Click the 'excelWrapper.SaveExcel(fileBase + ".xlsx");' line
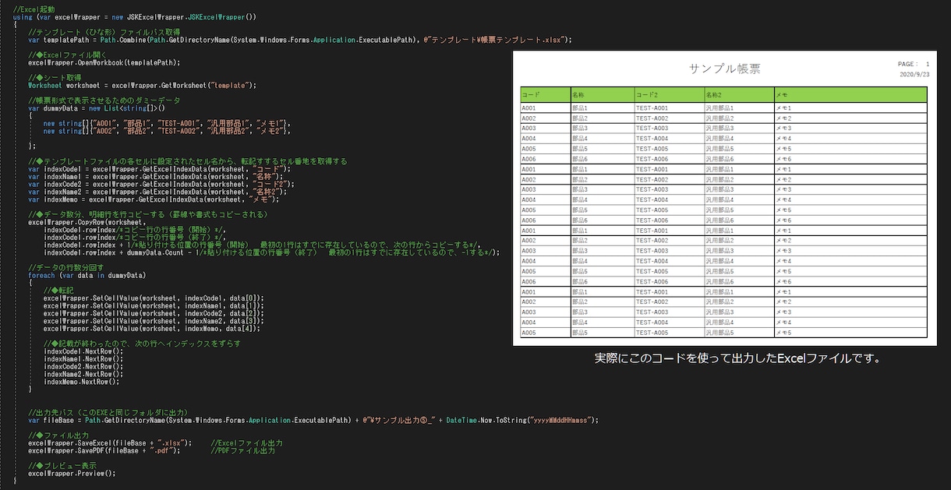This screenshot has height=490, width=951. [110, 442]
